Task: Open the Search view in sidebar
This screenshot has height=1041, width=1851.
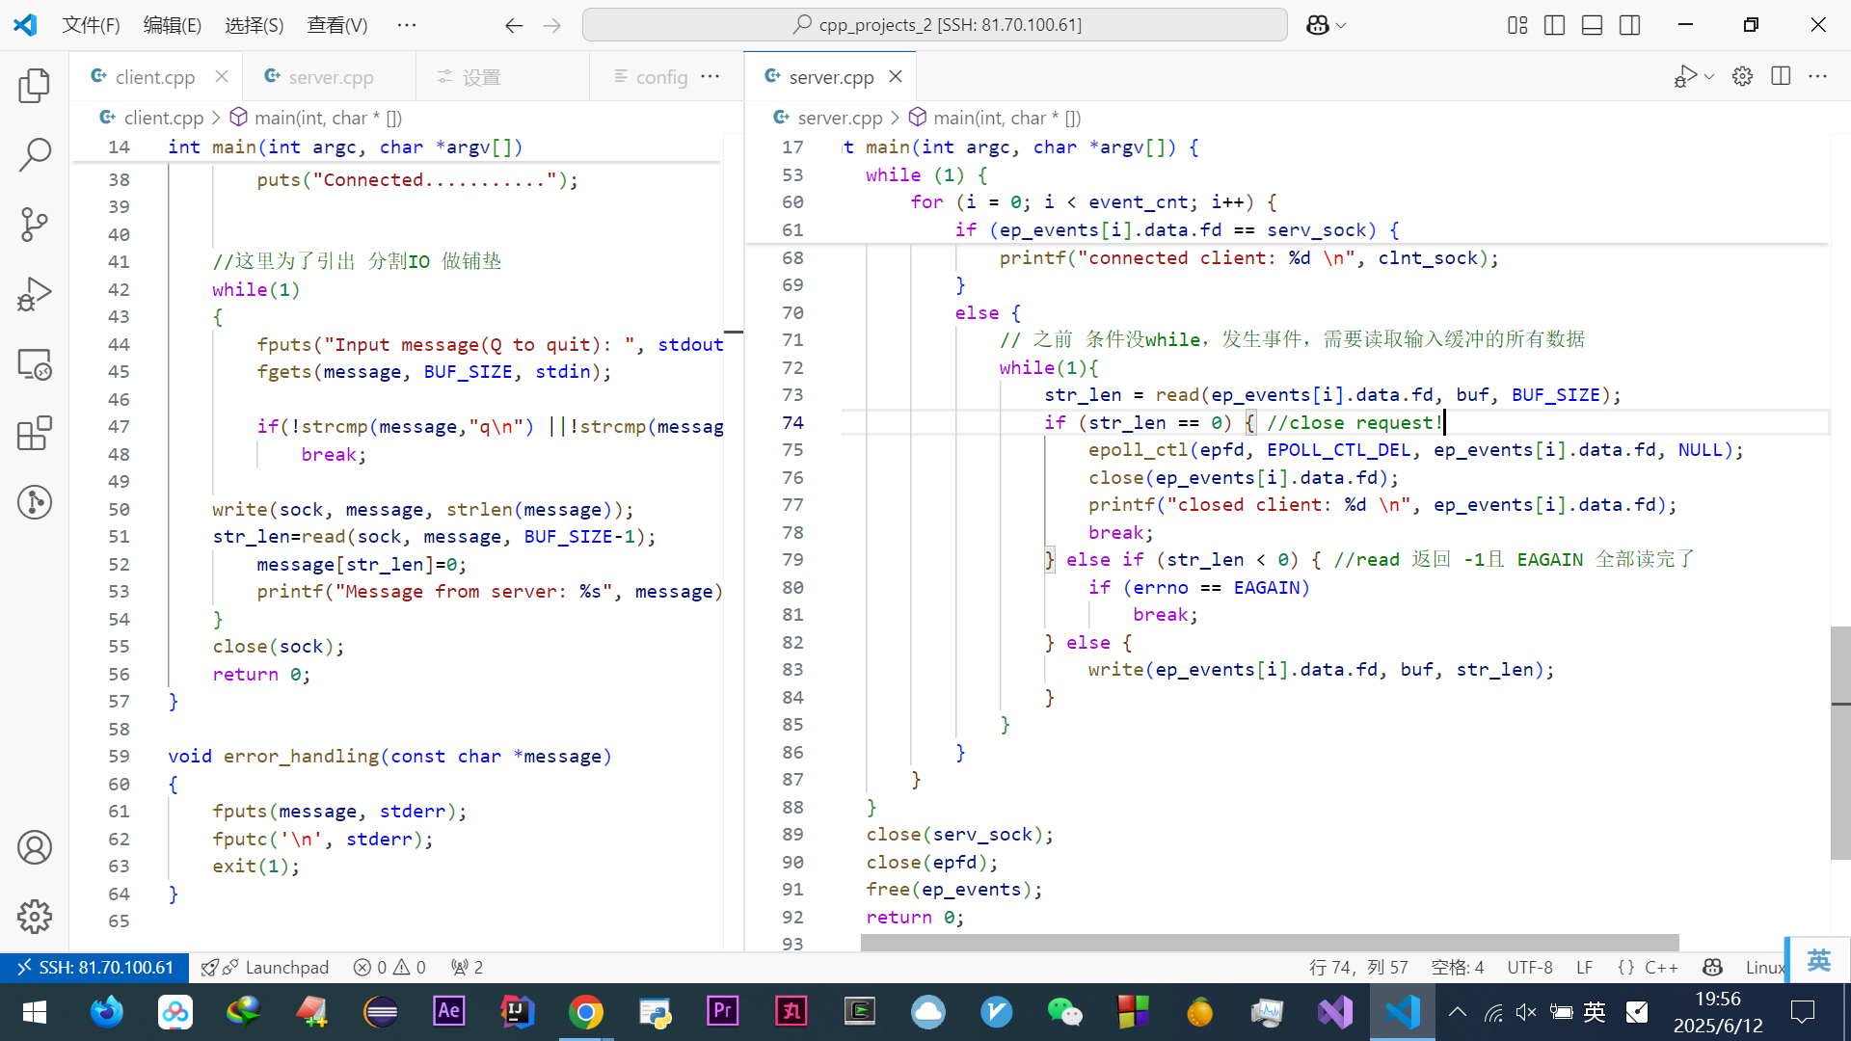Action: point(35,154)
